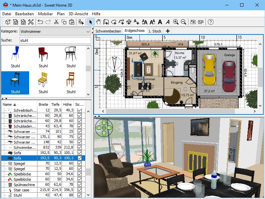Screen dimensions: 265x199
Task: Open the Mobiliar menu
Action: pos(45,14)
